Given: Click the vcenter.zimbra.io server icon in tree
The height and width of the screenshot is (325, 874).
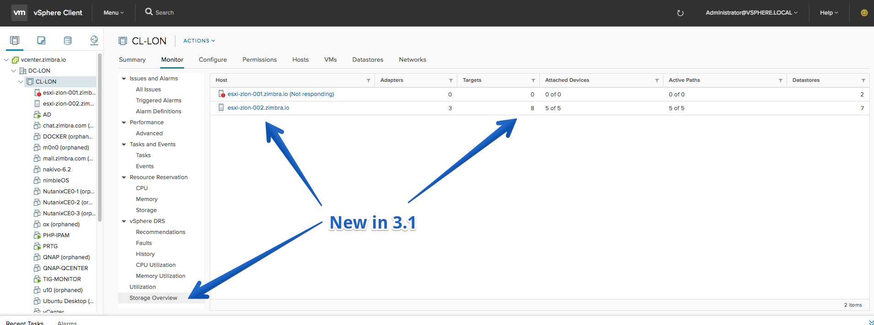Looking at the screenshot, I should pos(15,60).
